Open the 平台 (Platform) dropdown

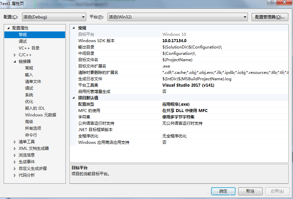click(177, 17)
